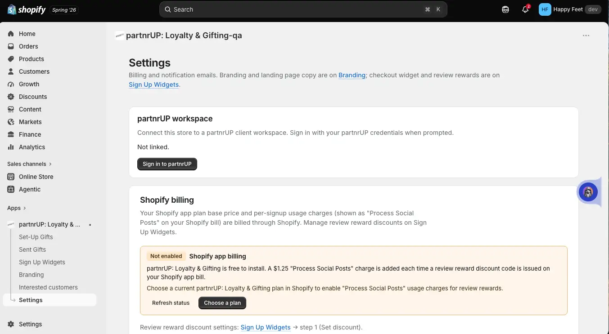Expand the Apps section
Screen dimensions: 609x334
coord(17,208)
